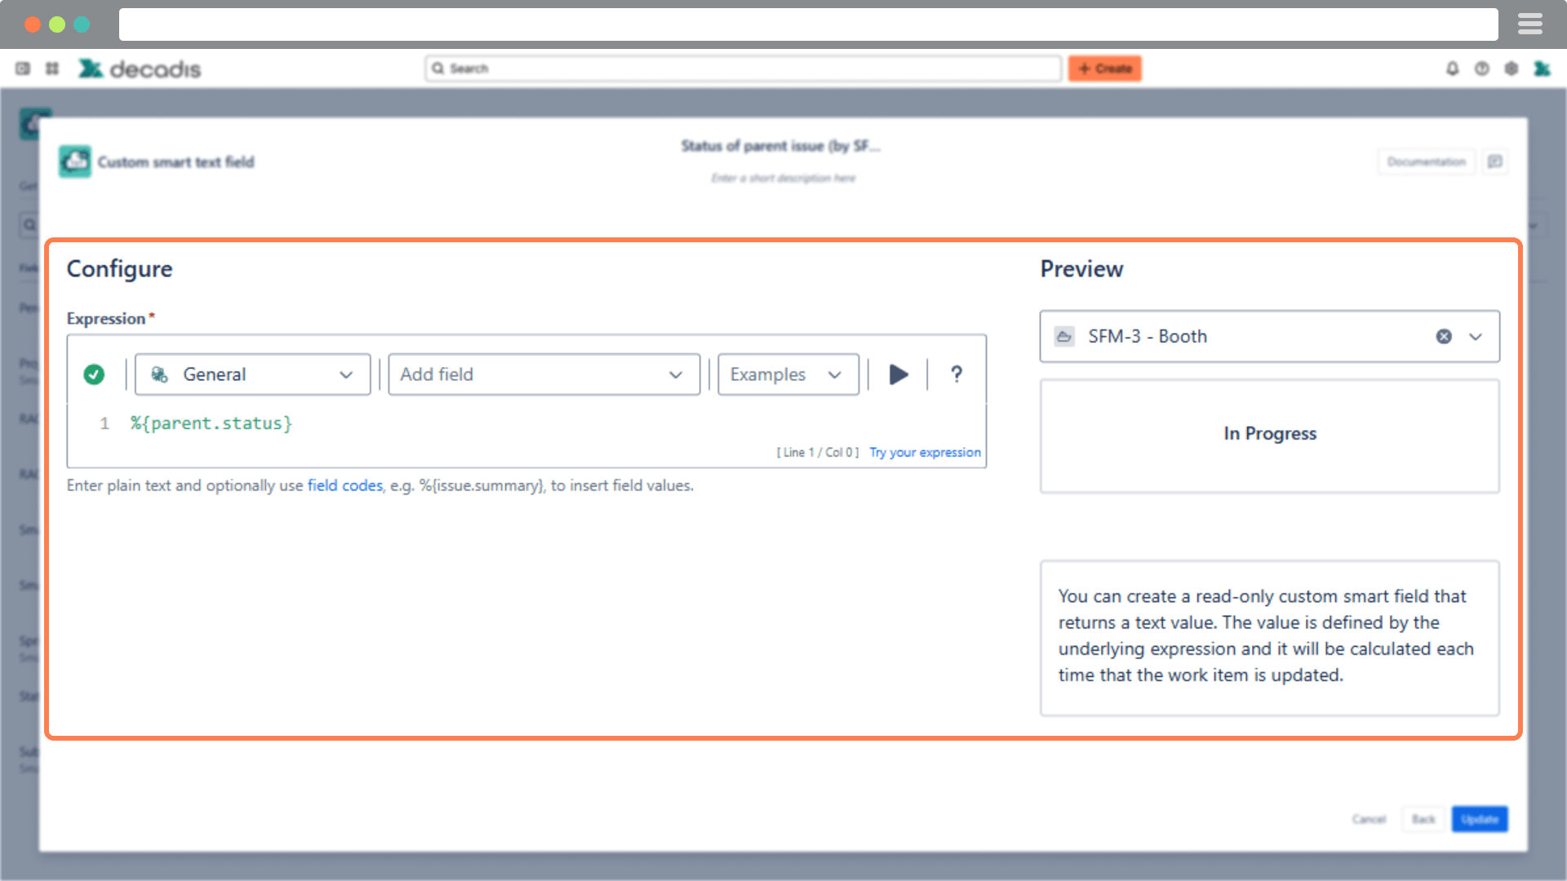Screen dimensions: 1567x881
Task: Open the notifications bell icon
Action: pos(1452,69)
